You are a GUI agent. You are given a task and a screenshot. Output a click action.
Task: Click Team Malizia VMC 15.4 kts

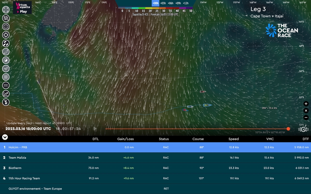(x=269, y=158)
